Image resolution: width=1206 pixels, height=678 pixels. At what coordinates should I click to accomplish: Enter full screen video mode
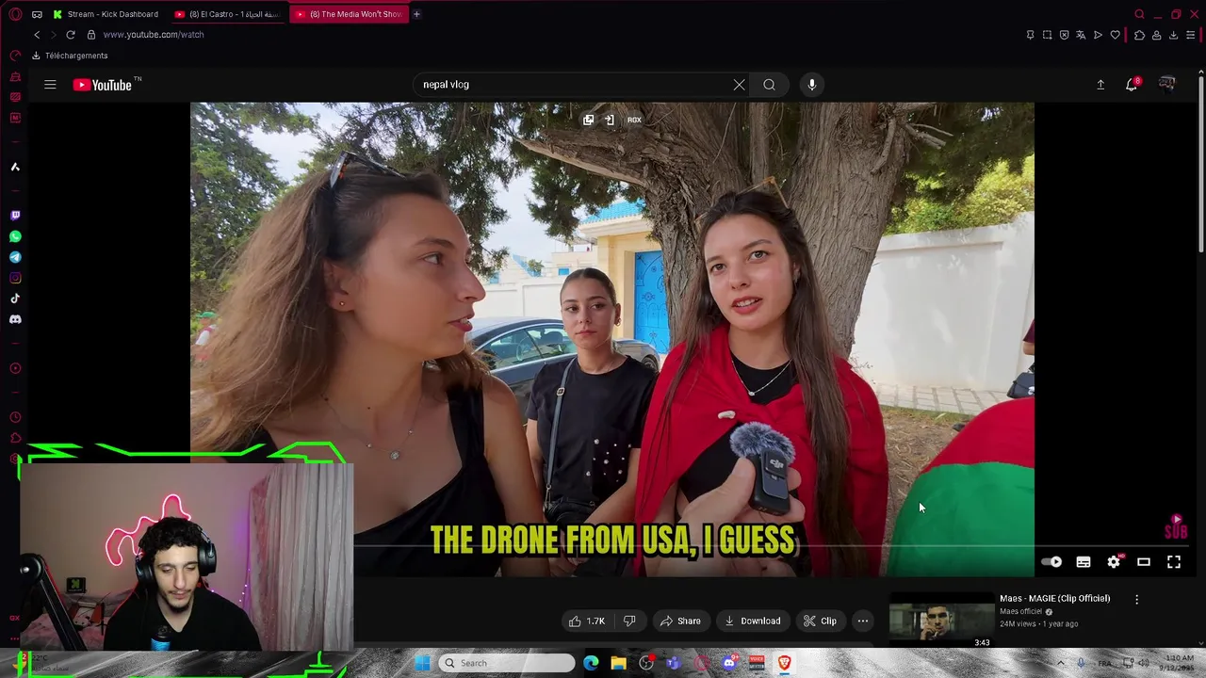pyautogui.click(x=1174, y=562)
